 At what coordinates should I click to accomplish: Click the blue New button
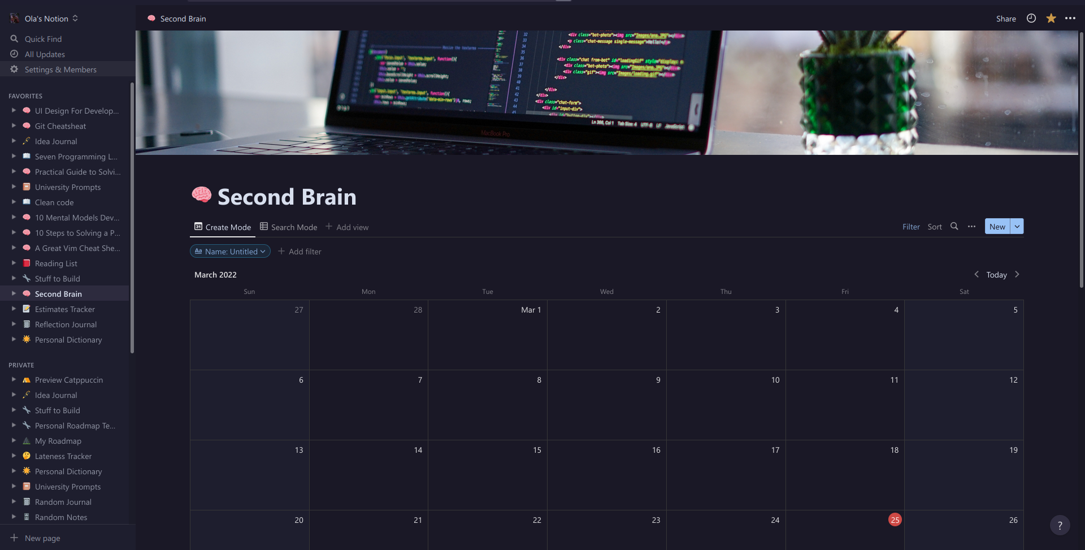997,226
